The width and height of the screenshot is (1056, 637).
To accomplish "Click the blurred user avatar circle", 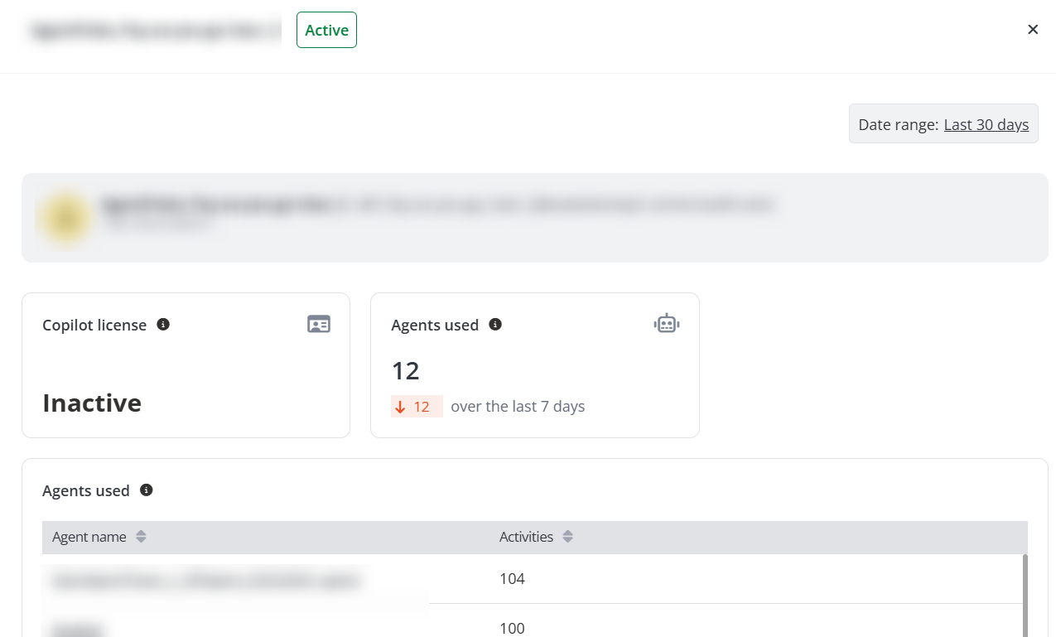I will pos(65,218).
